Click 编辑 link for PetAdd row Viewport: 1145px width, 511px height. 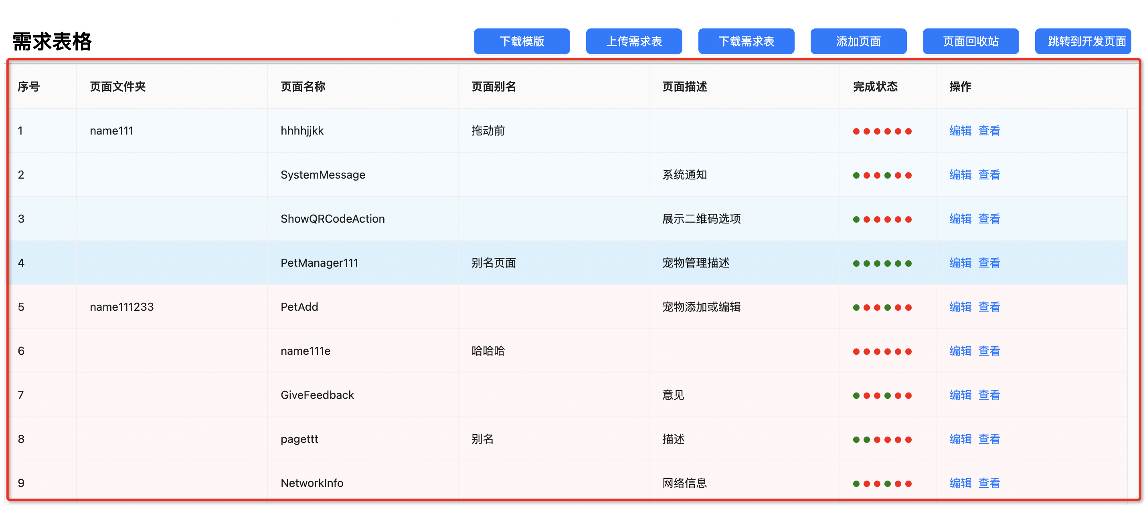[960, 307]
